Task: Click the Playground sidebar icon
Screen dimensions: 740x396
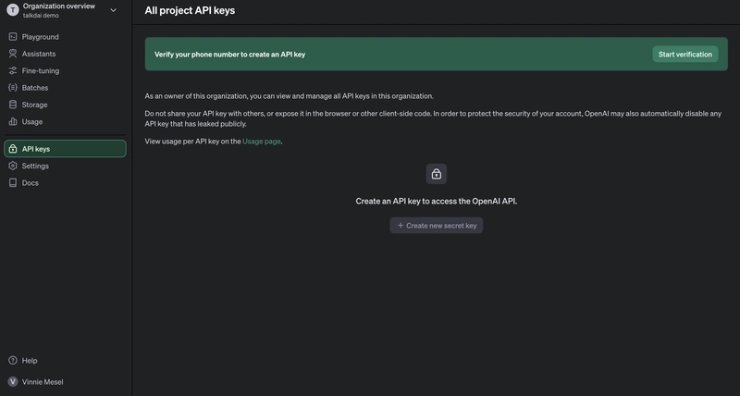Action: point(13,37)
